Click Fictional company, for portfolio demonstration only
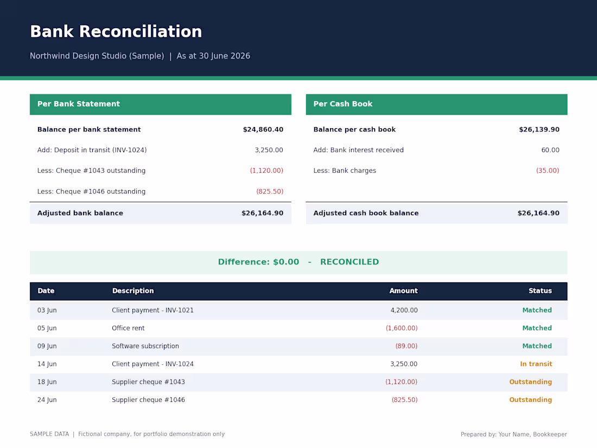Viewport: 597px width, 448px height. coord(151,434)
